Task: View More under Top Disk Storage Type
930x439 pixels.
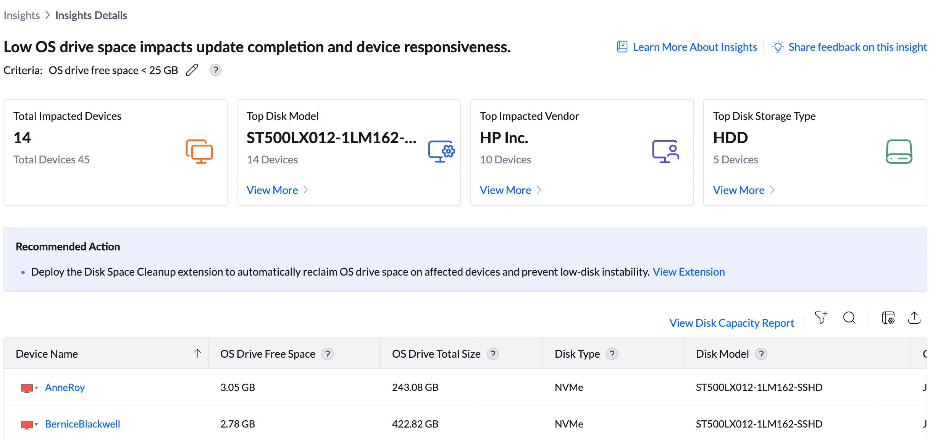Action: (744, 190)
